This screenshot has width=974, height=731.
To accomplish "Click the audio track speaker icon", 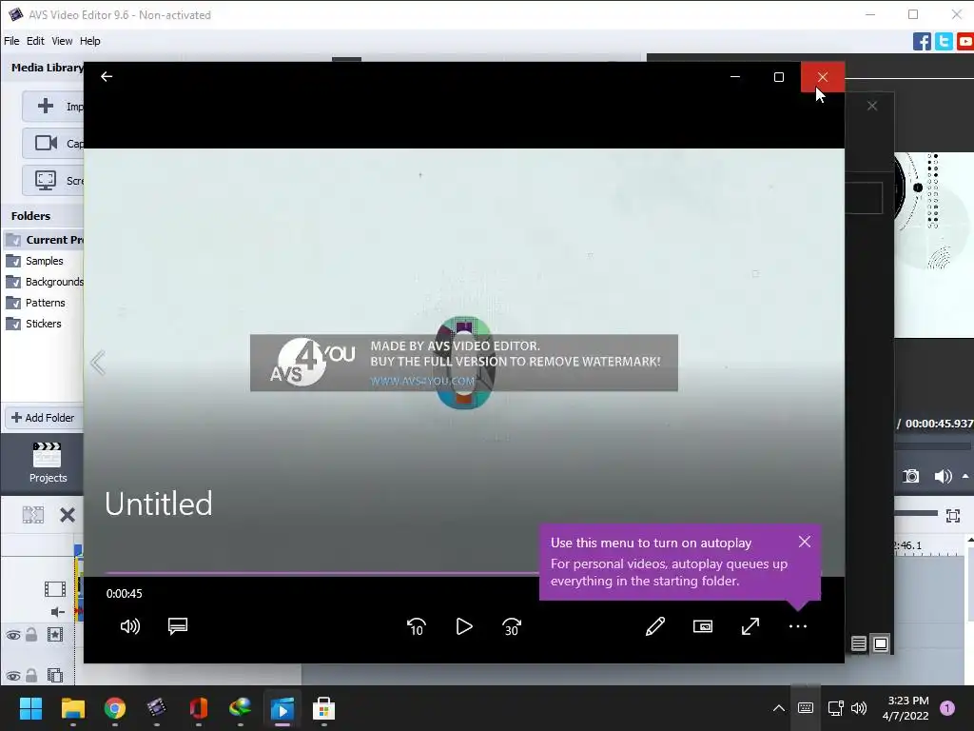I will pos(57,612).
